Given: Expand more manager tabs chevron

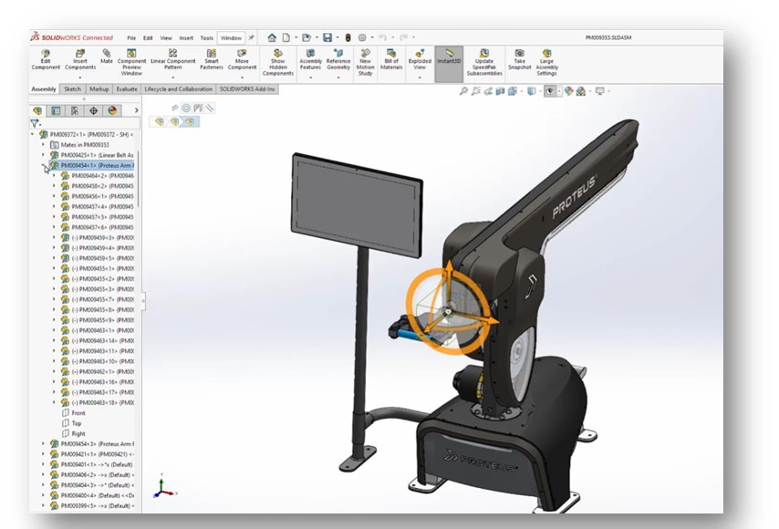Looking at the screenshot, I should point(137,110).
